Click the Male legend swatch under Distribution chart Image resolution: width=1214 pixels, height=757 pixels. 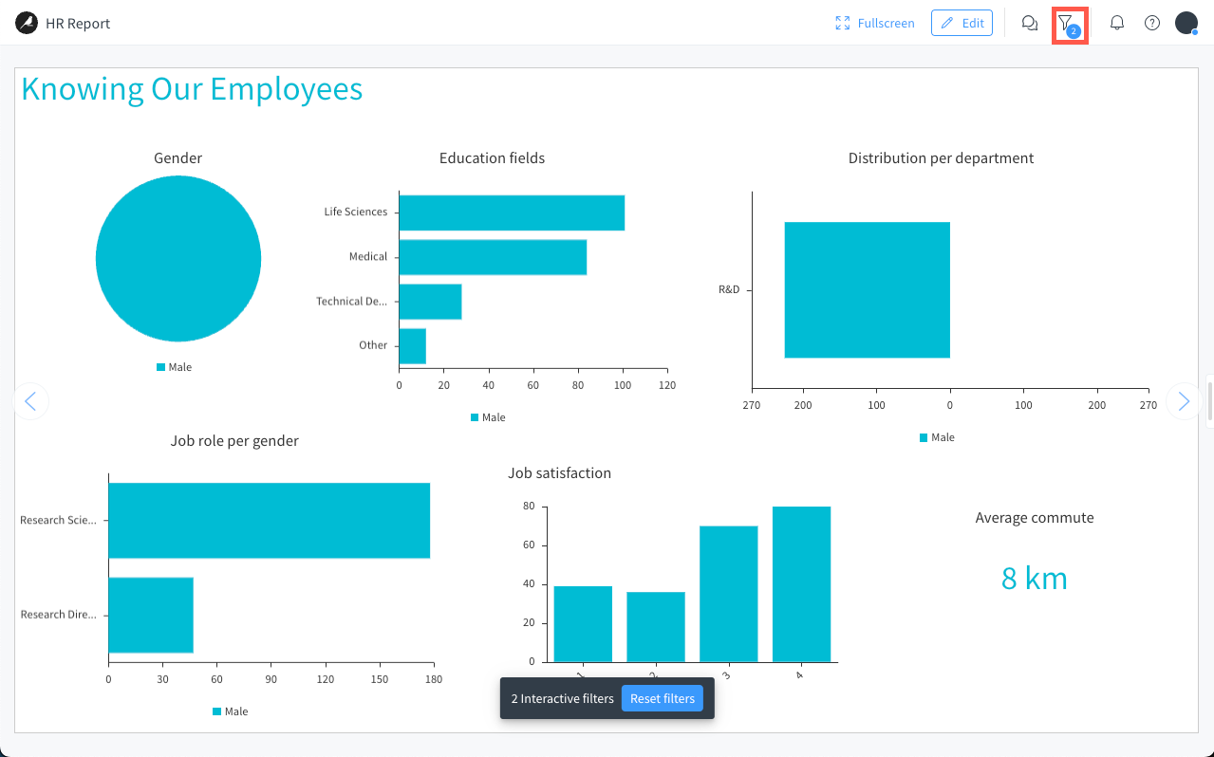pyautogui.click(x=925, y=437)
